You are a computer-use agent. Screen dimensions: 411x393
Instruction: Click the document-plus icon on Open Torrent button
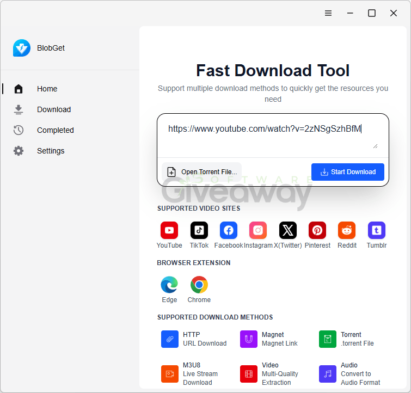click(171, 172)
